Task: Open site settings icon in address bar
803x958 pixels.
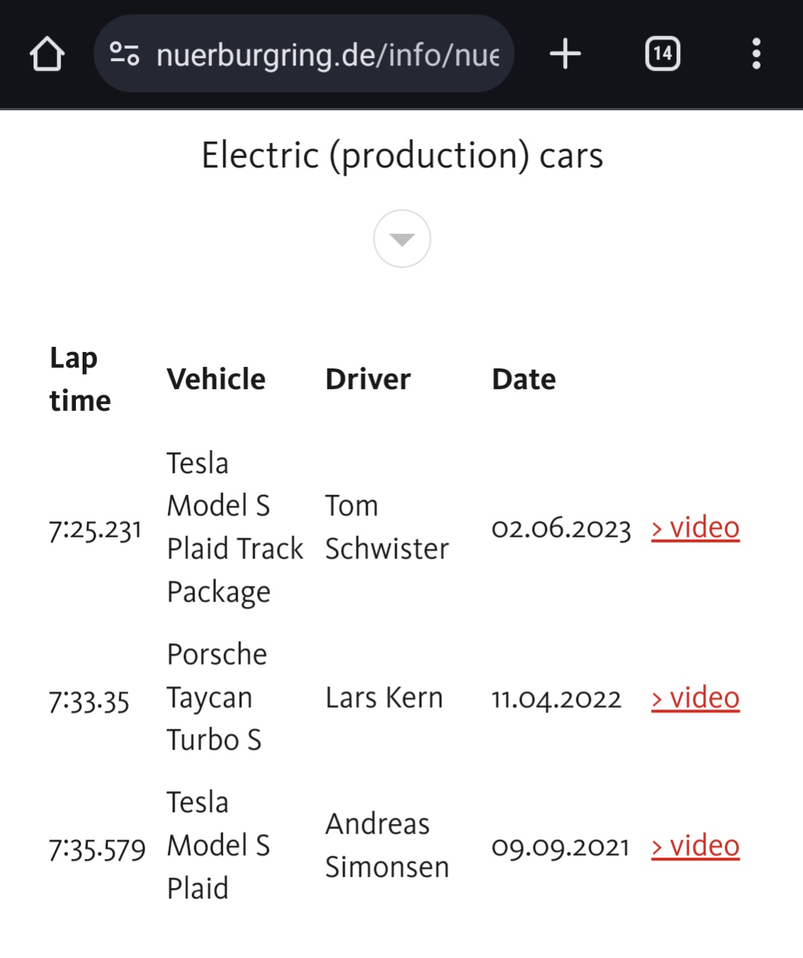Action: [124, 54]
